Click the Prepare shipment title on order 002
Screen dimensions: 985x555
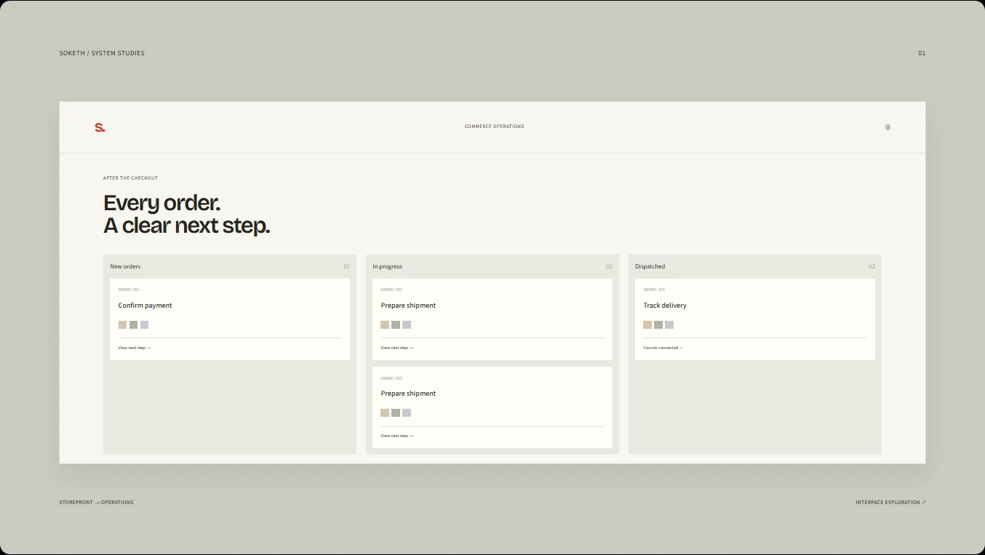[408, 306]
